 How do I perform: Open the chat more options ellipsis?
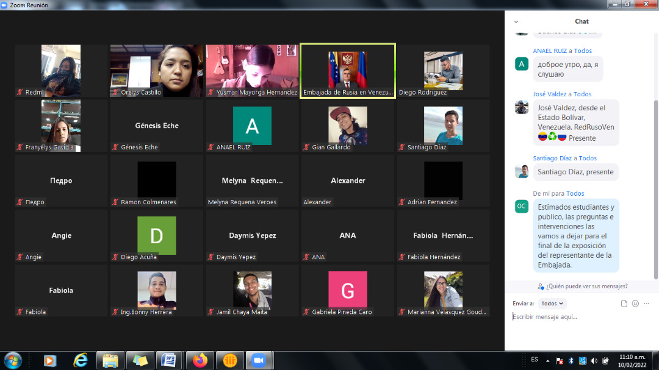pyautogui.click(x=646, y=304)
